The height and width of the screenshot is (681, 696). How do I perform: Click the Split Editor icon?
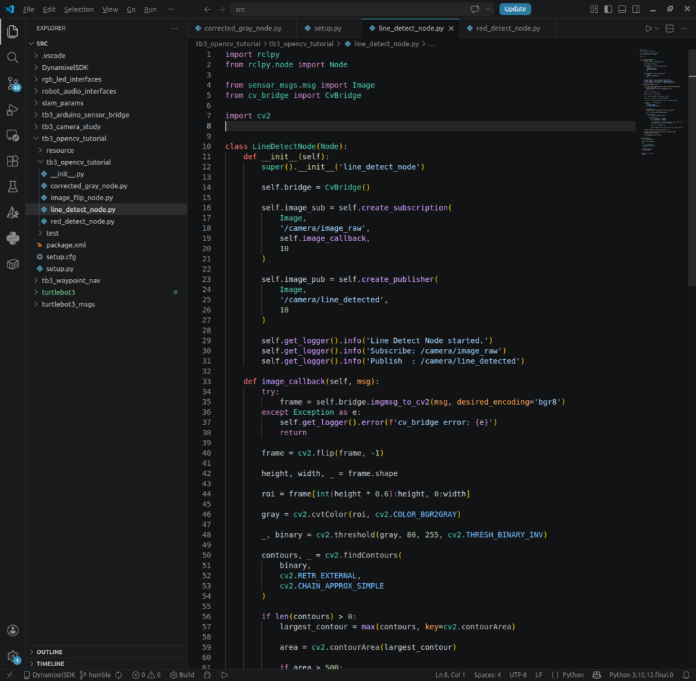[669, 29]
